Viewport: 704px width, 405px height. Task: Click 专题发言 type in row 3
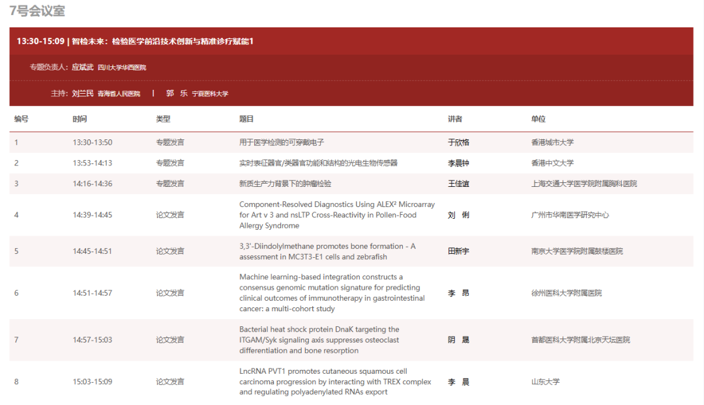169,184
